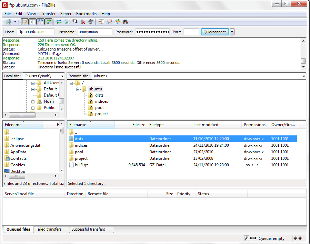Open the Server menu

(66, 14)
